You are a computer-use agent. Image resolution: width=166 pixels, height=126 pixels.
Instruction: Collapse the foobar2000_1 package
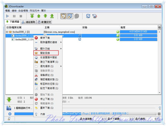tap(7, 32)
